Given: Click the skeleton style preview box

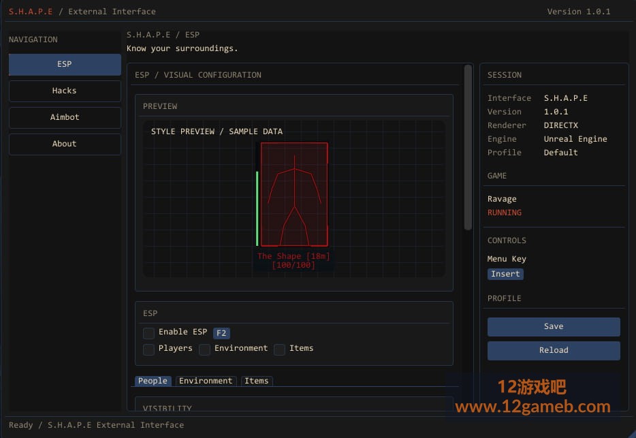Looking at the screenshot, I should point(294,194).
